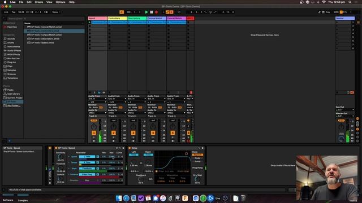Toggle track activator 2 on Controllers track
Image resolution: width=362 pixels, height=203 pixels.
click(x=114, y=133)
